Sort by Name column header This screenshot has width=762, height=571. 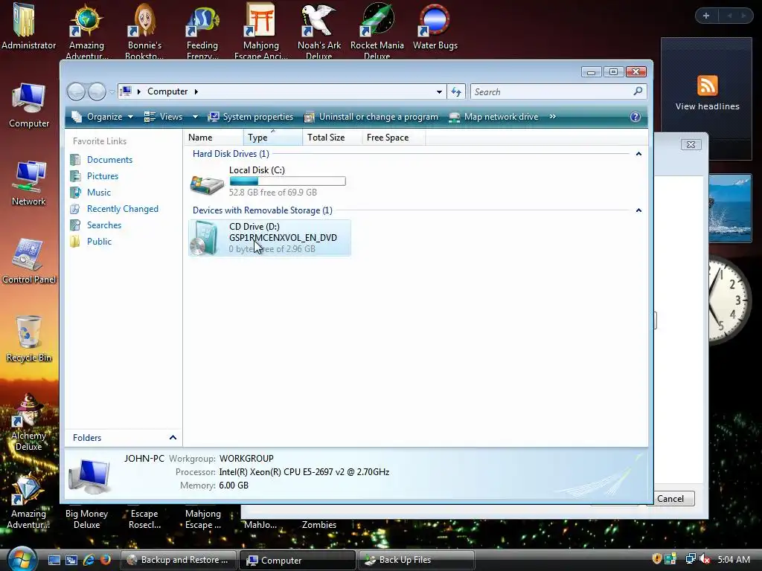pos(214,138)
